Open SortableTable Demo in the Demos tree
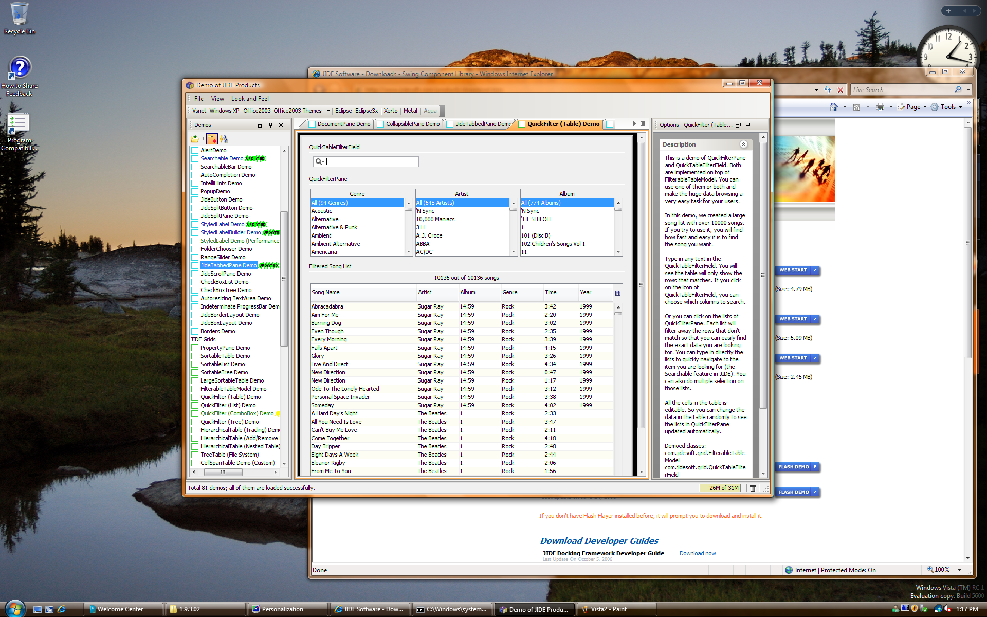987x617 pixels. (x=225, y=356)
